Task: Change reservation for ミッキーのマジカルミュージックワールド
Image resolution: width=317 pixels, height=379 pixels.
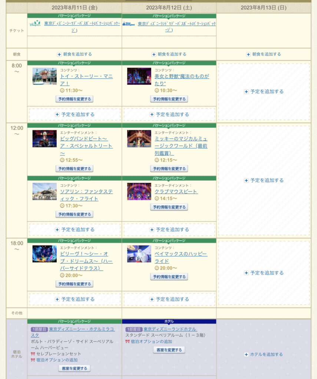Action: 169,168
